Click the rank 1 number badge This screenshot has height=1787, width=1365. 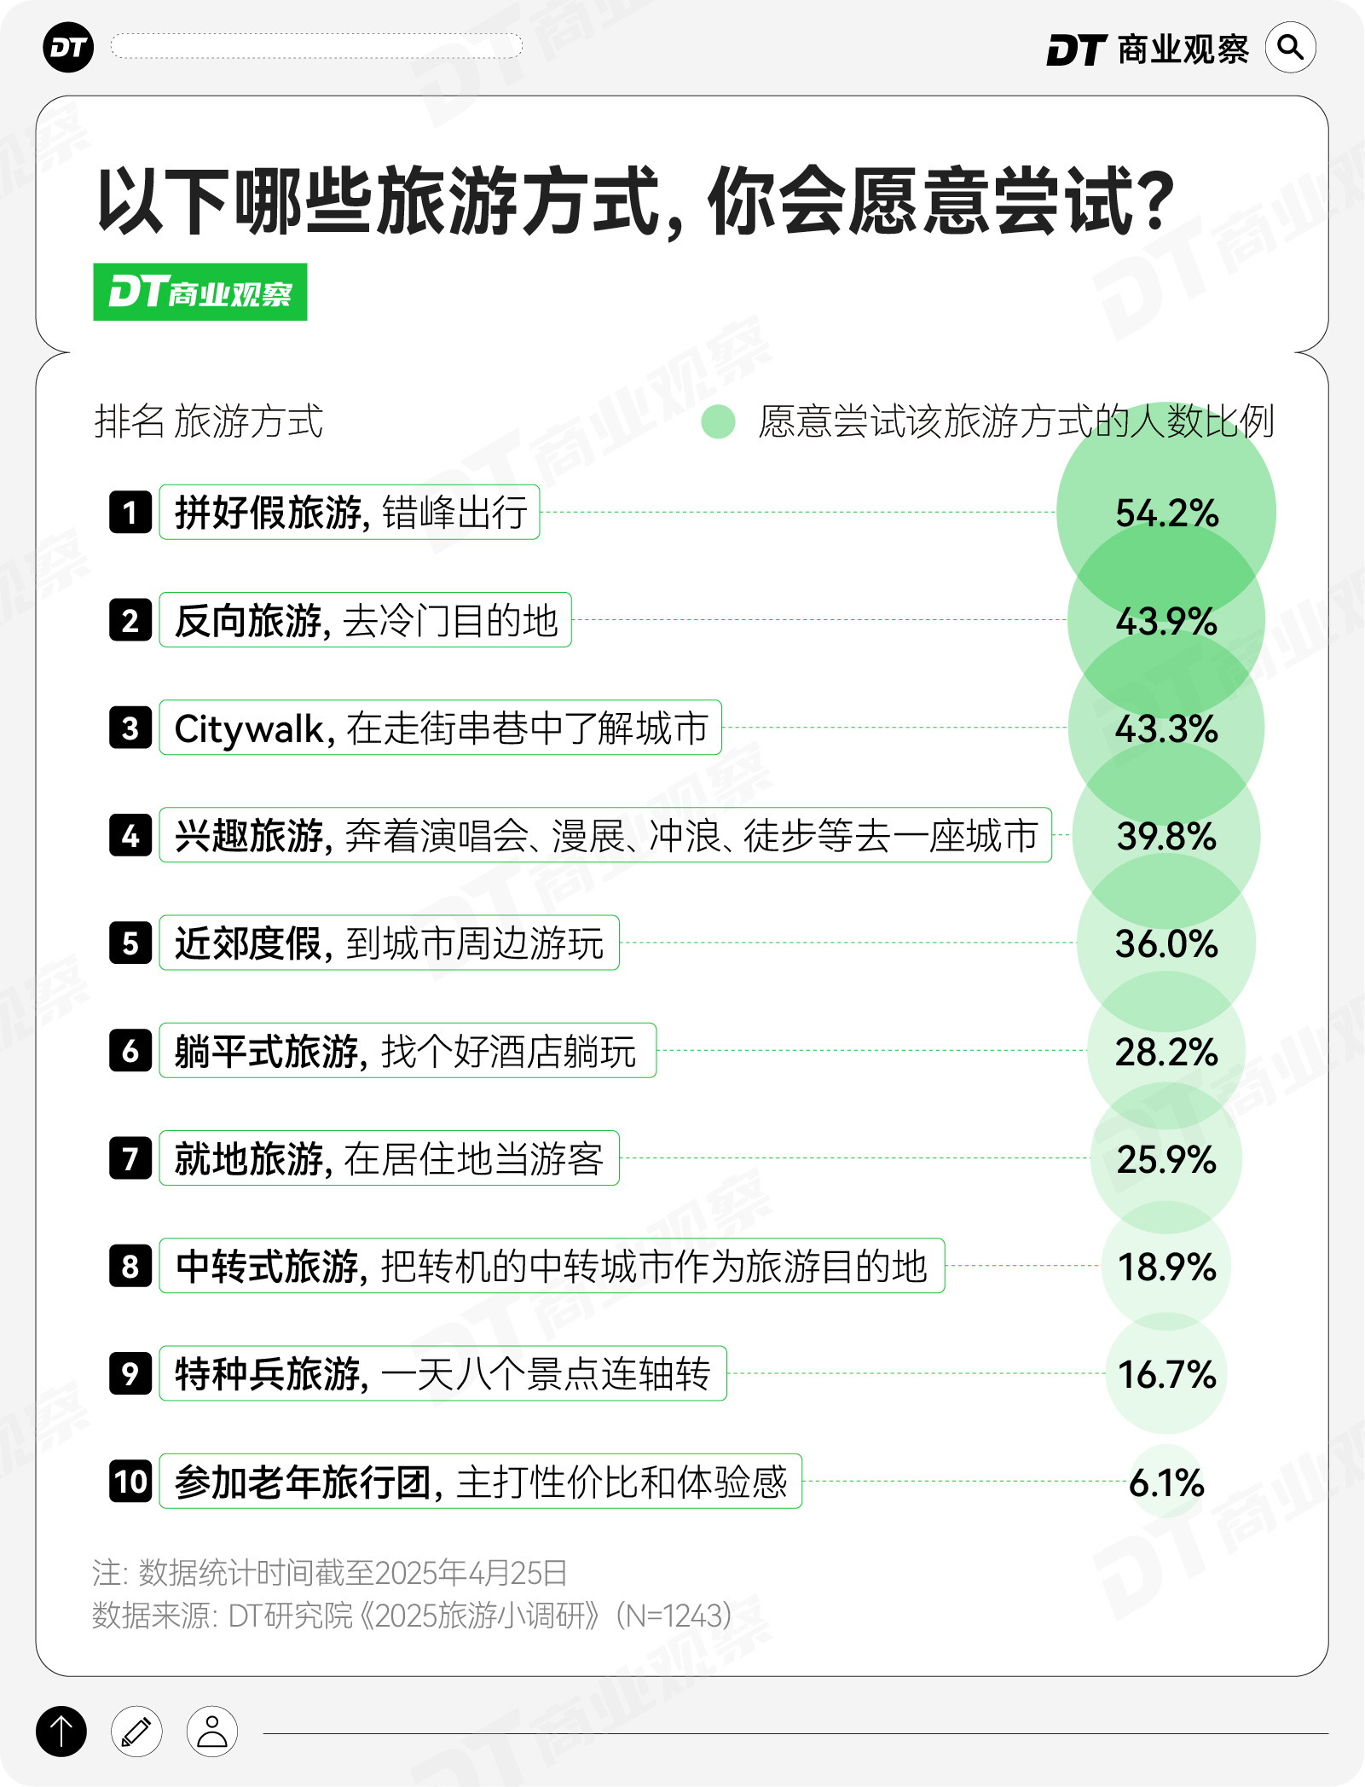click(130, 512)
